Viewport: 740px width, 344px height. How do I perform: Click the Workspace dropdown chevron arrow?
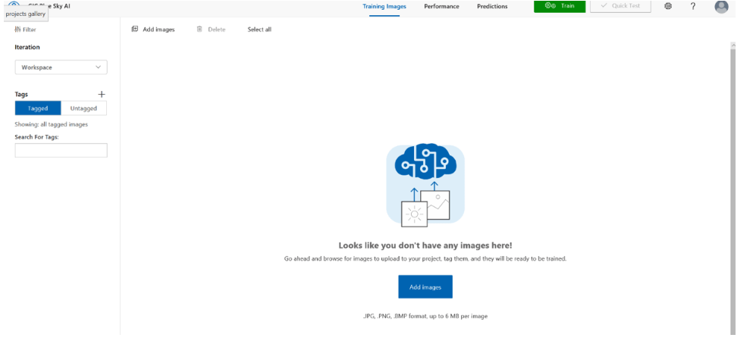click(98, 67)
